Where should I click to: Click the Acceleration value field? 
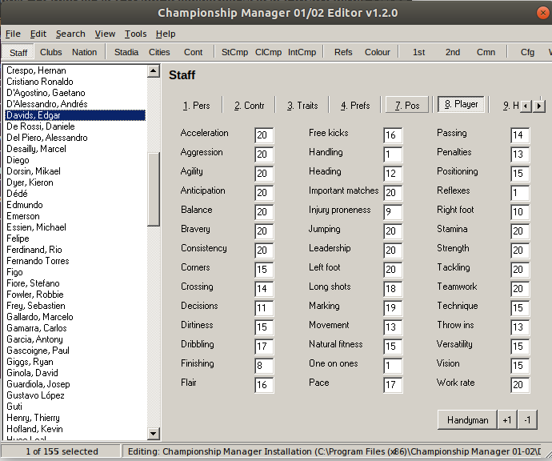tap(264, 135)
